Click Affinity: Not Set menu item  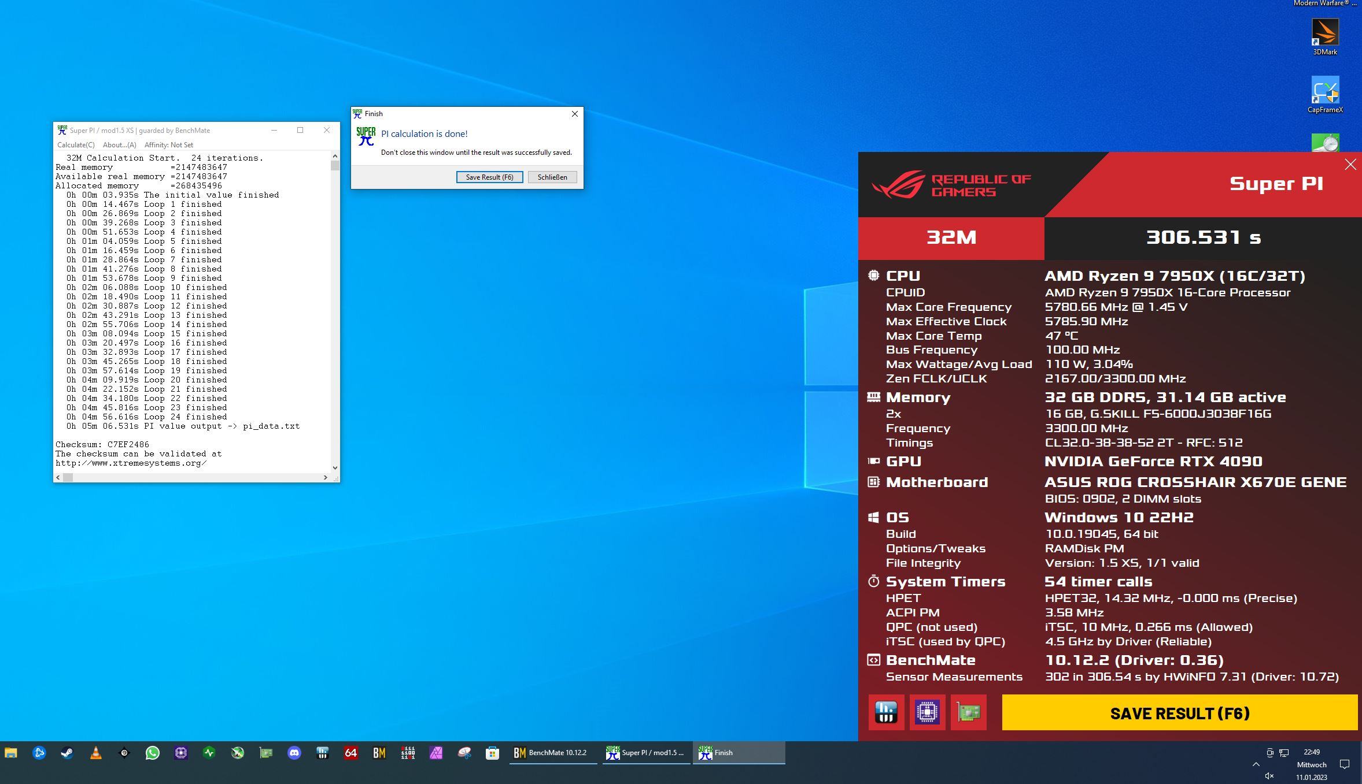coord(168,145)
